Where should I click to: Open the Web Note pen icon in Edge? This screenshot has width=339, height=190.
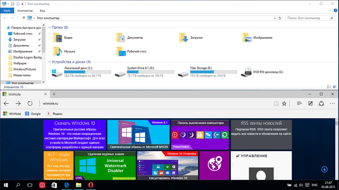[310, 104]
